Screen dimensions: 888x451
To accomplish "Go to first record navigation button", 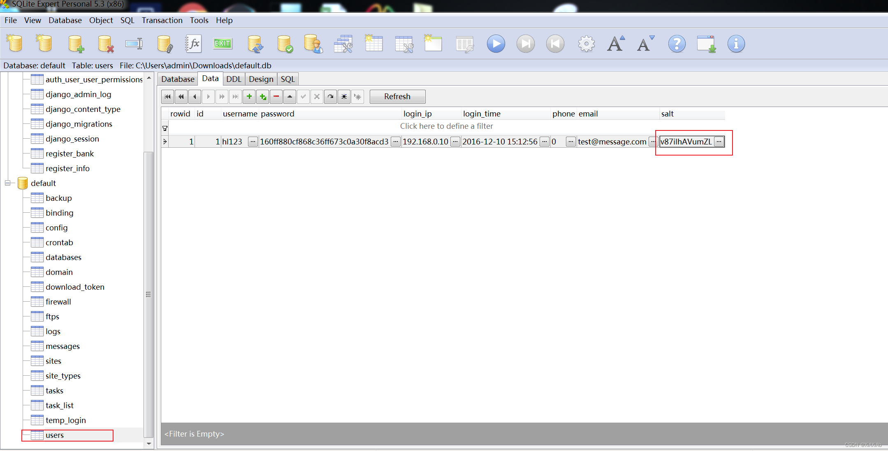I will (x=167, y=97).
